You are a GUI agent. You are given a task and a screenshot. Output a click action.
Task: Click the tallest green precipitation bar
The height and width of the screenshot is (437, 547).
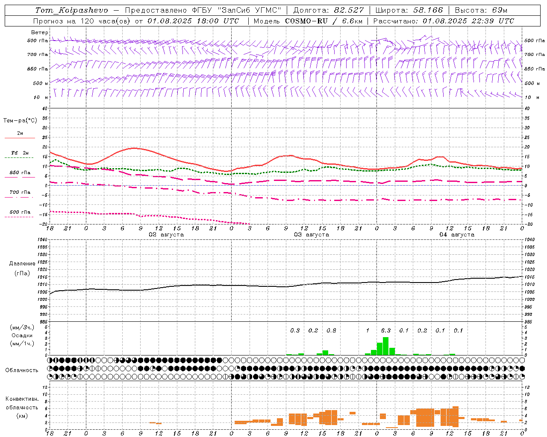click(386, 346)
